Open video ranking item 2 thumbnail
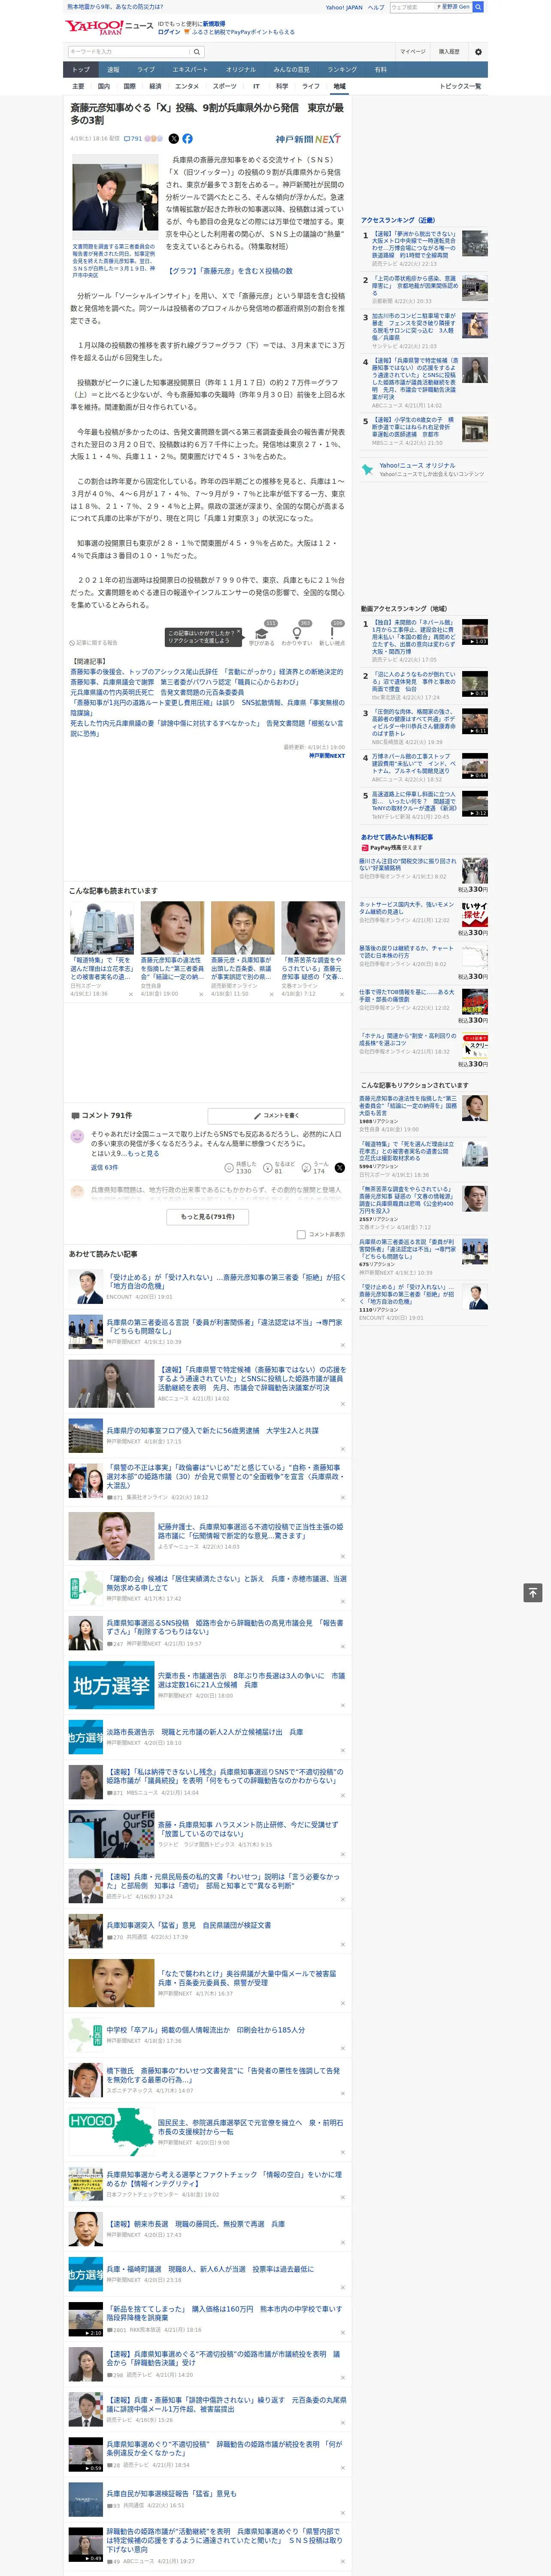Screen dimensions: 551x2576 click(475, 684)
